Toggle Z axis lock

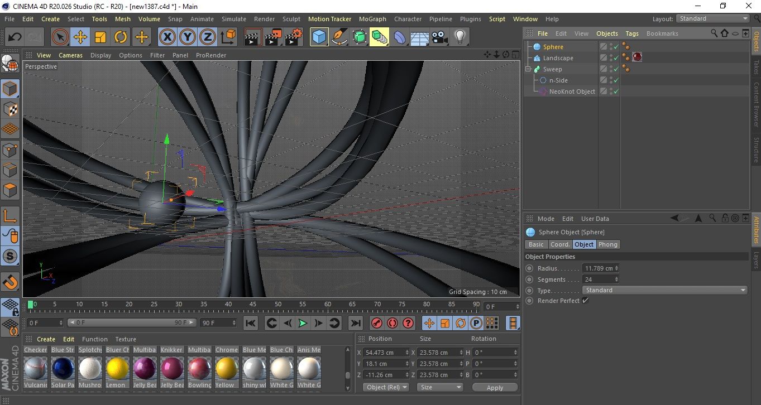208,37
